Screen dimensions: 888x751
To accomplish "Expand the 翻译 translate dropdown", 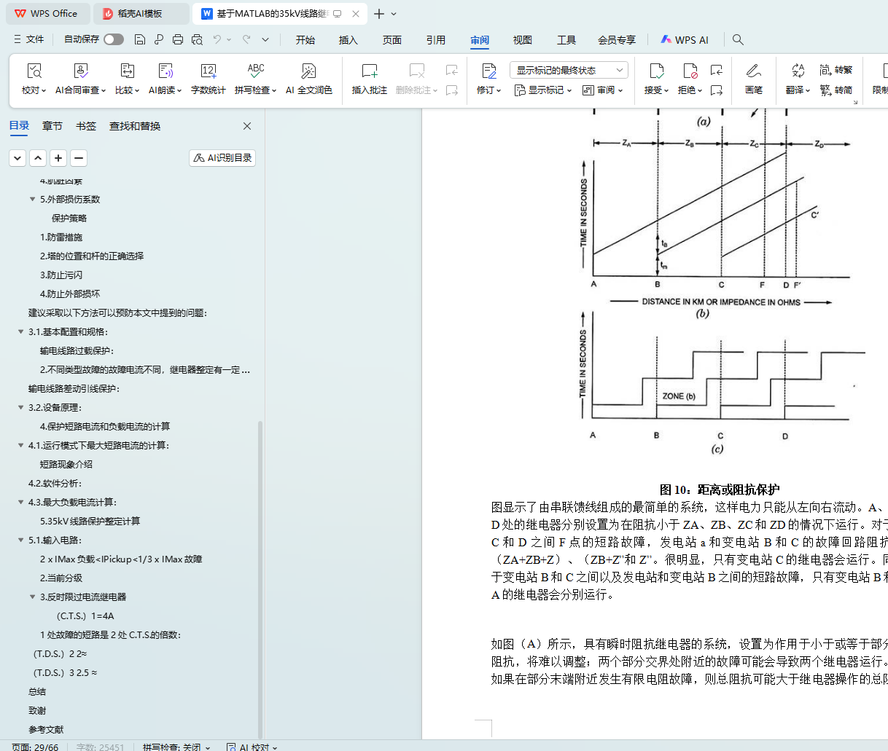I will click(798, 90).
